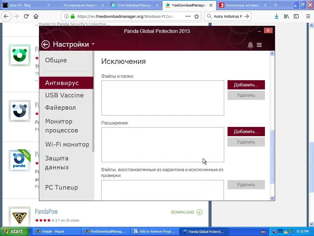This screenshot has height=236, width=314.
Task: Go back using the Panda back arrow icon
Action: click(45, 44)
